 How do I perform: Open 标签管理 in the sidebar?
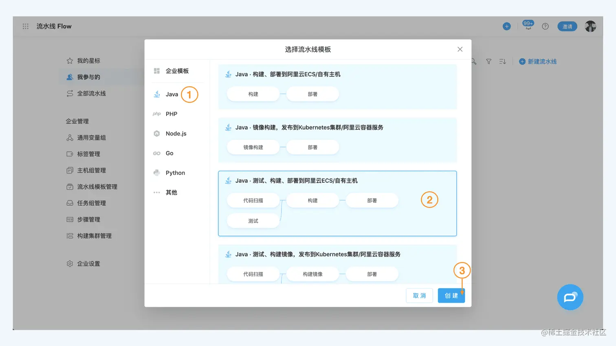pyautogui.click(x=89, y=154)
